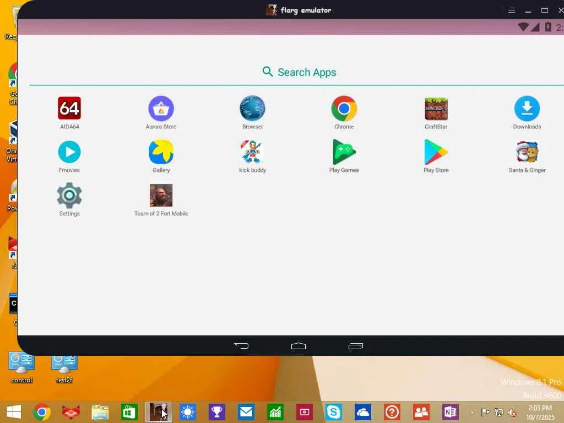Show hidden system tray icons
Image resolution: width=564 pixels, height=423 pixels.
(472, 413)
